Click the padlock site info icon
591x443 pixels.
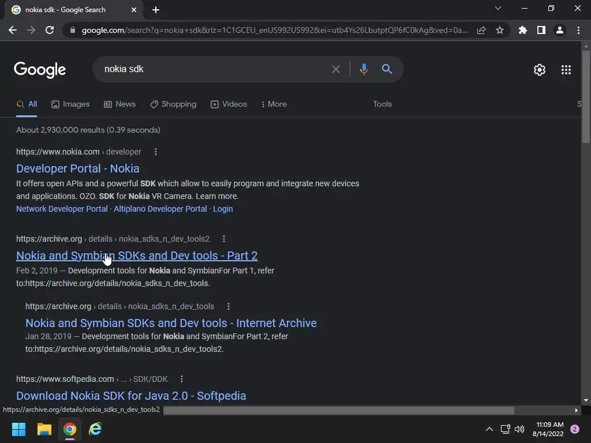coord(73,30)
